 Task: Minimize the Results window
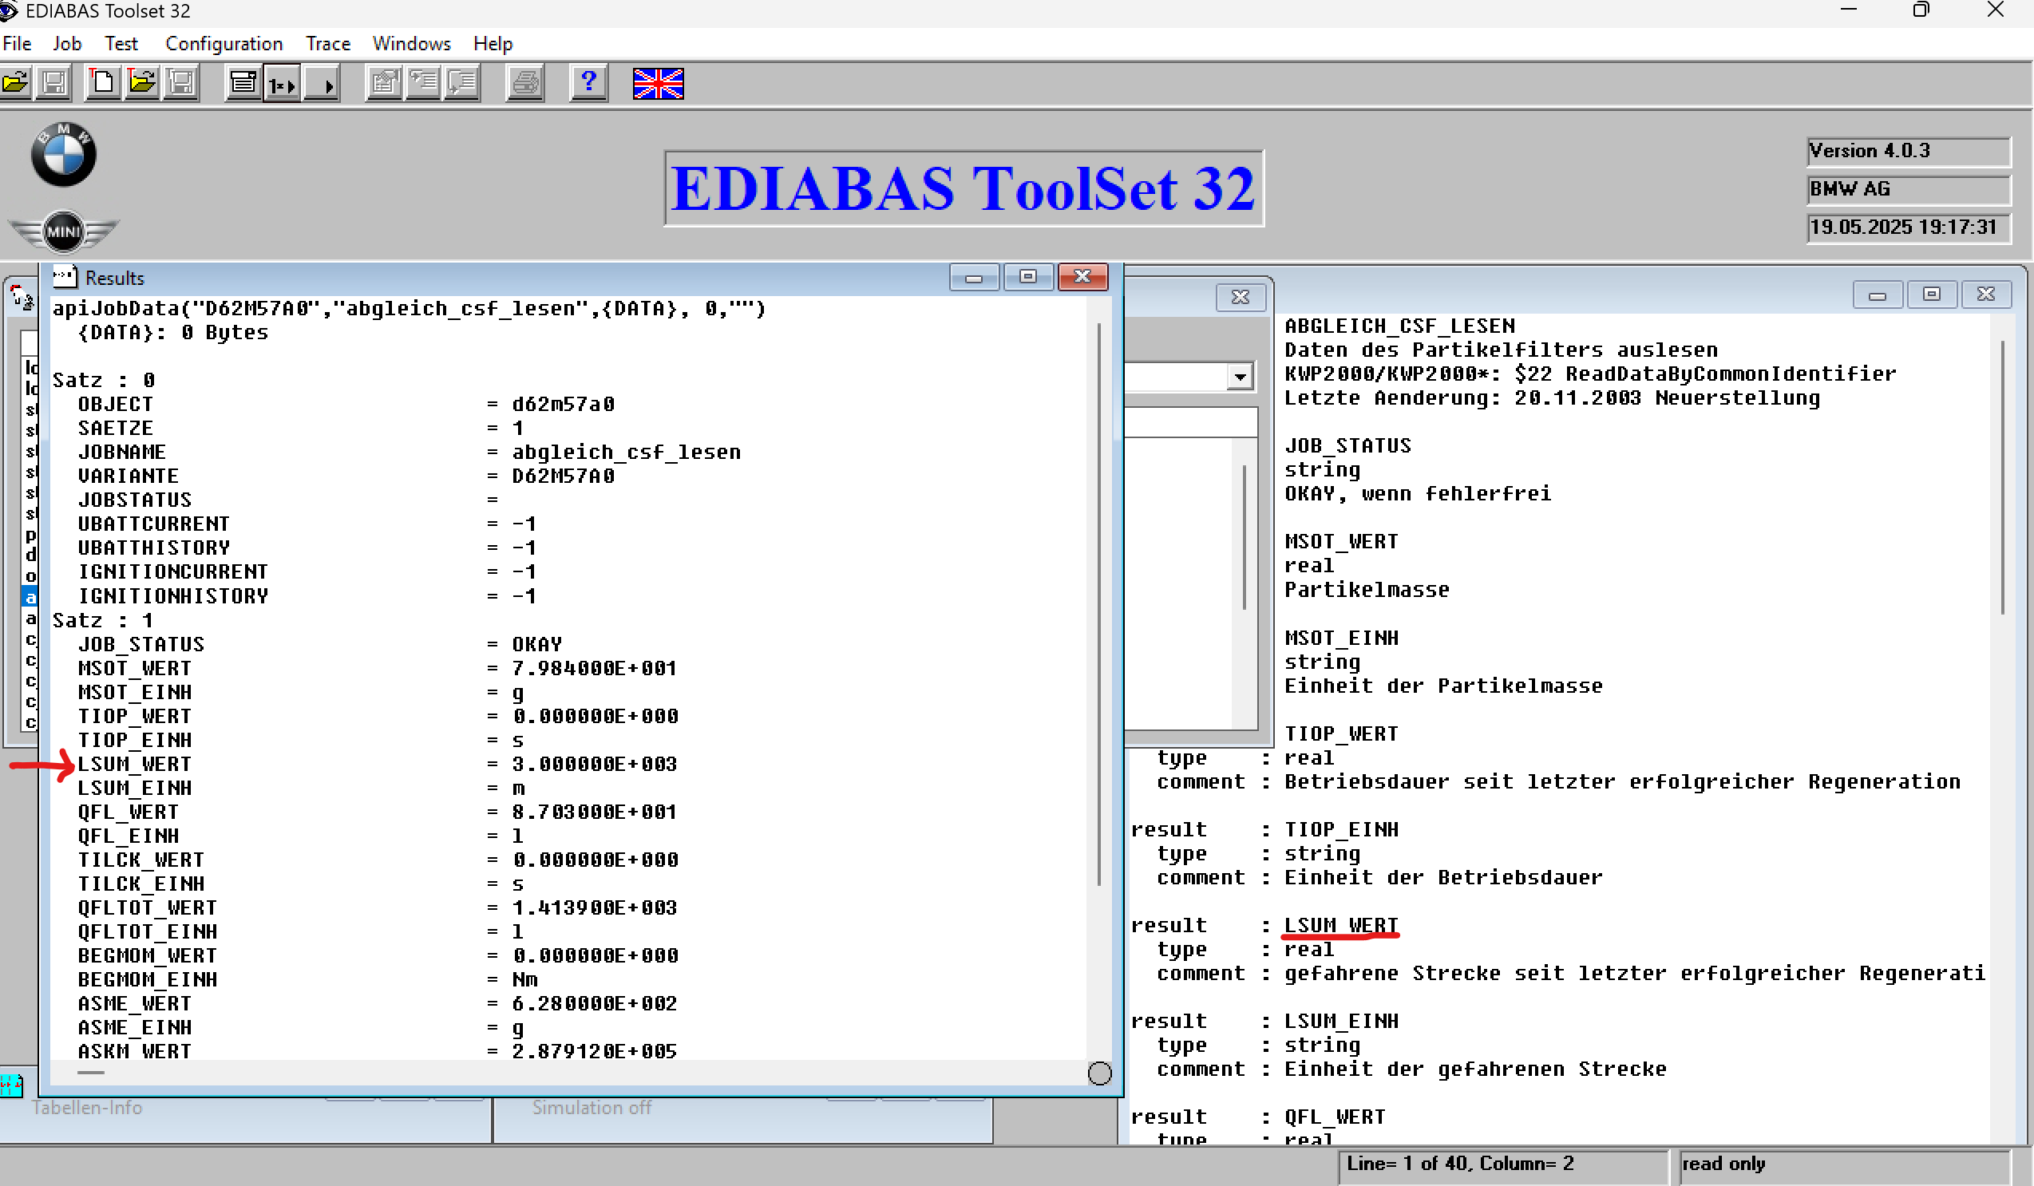tap(974, 277)
